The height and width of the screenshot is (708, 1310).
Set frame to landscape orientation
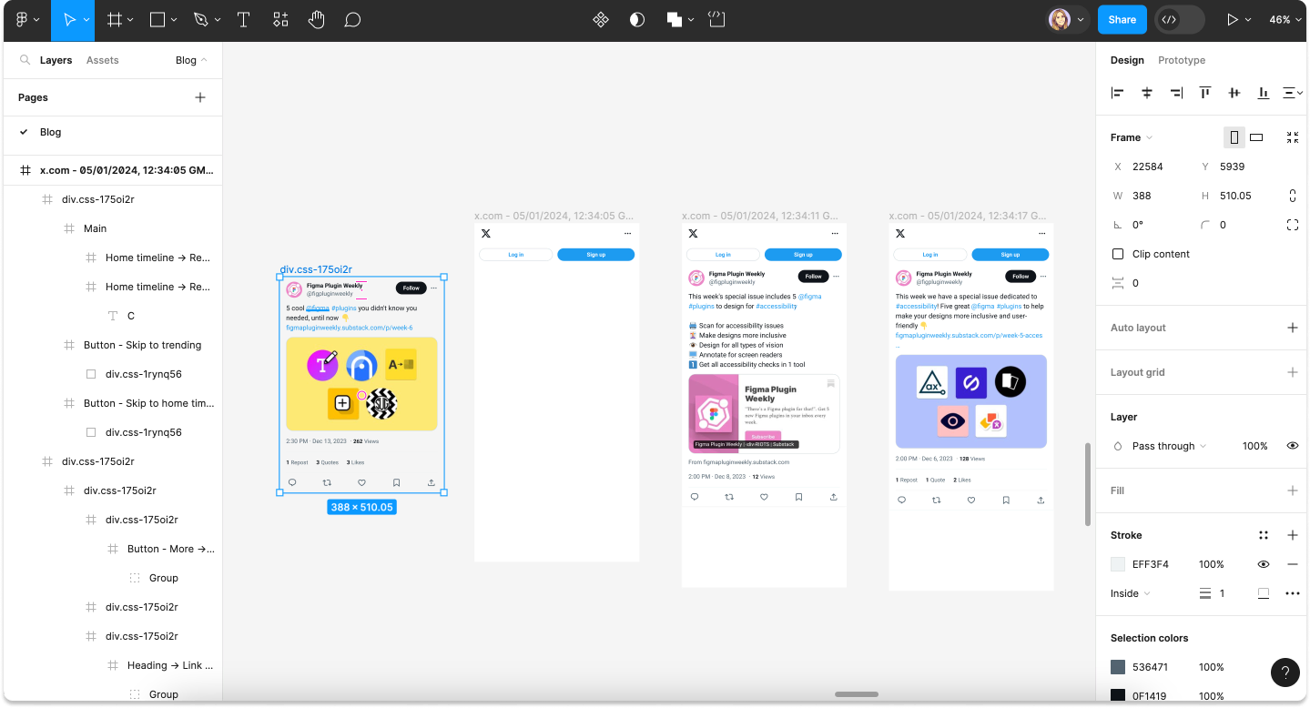coord(1256,137)
